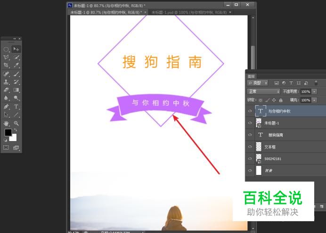Click the black foreground color swatch

(x=8, y=133)
